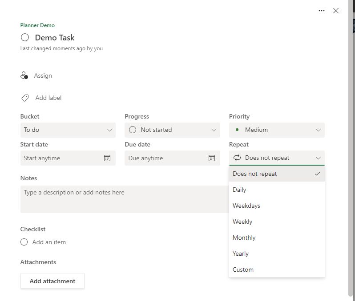
Task: Open the Progress dropdown chevron
Action: click(x=214, y=130)
